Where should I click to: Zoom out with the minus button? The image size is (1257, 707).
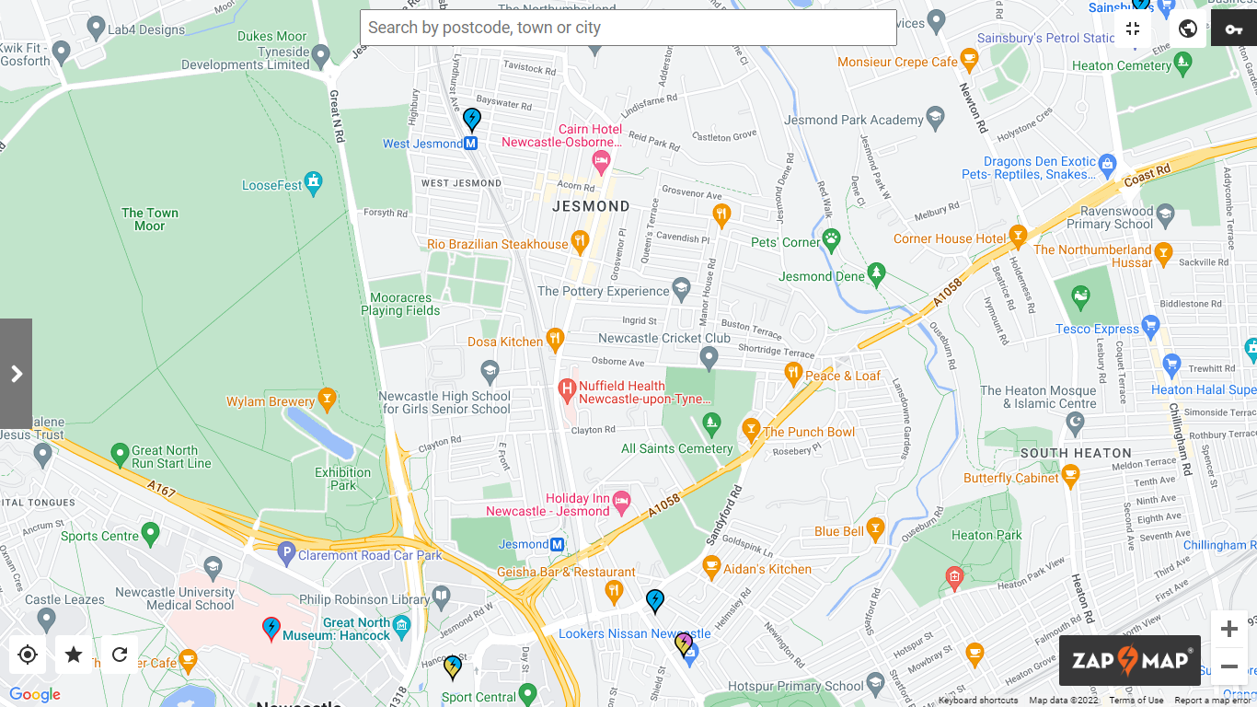[x=1229, y=666]
